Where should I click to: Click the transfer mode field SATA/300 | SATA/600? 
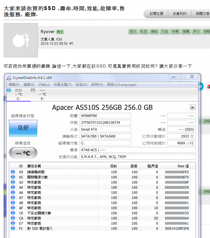point(105,136)
